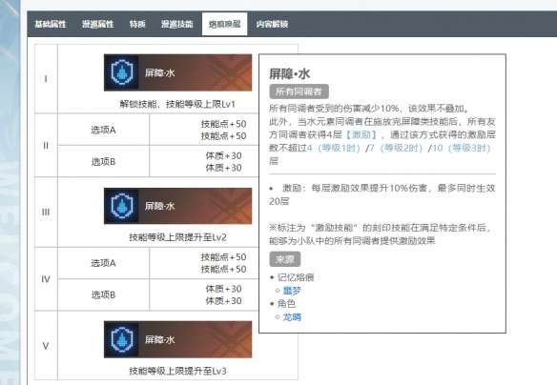The image size is (557, 385).
Task: Click the 屏障·水 shield icon in row V
Action: (121, 339)
